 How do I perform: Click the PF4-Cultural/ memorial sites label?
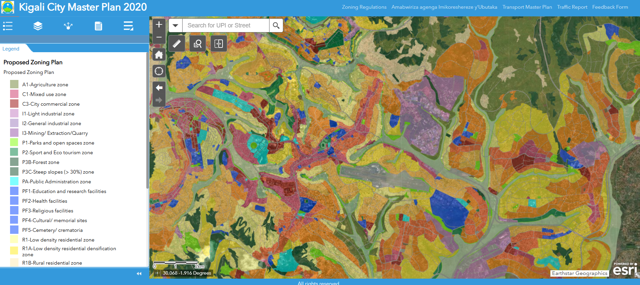pos(55,220)
